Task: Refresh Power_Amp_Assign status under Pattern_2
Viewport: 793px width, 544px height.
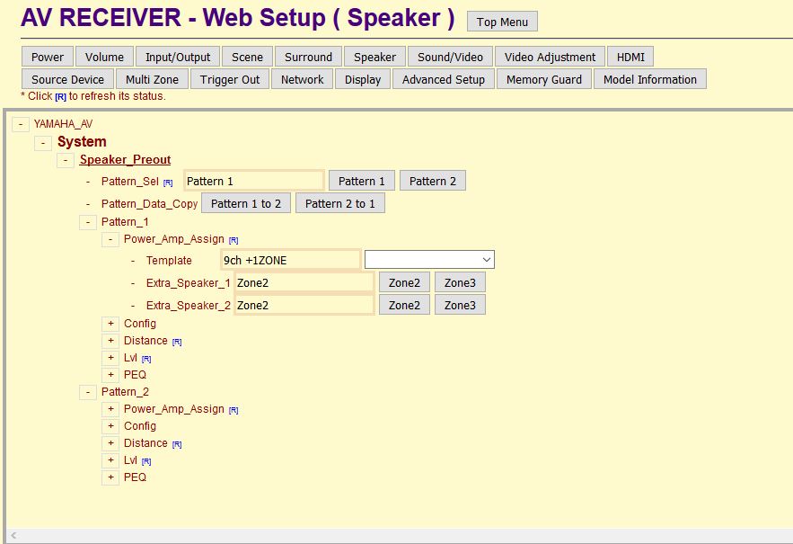Action: (x=233, y=410)
